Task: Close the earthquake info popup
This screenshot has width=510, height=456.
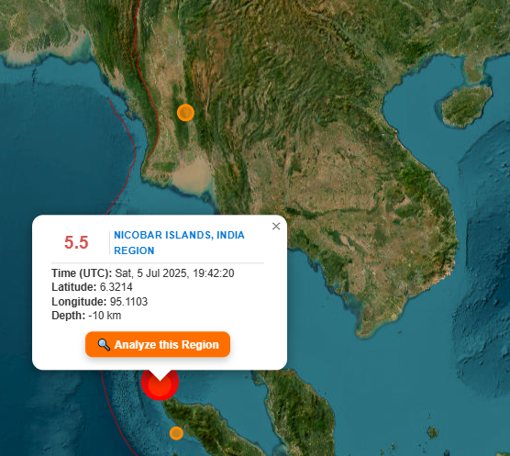Action: pyautogui.click(x=276, y=226)
